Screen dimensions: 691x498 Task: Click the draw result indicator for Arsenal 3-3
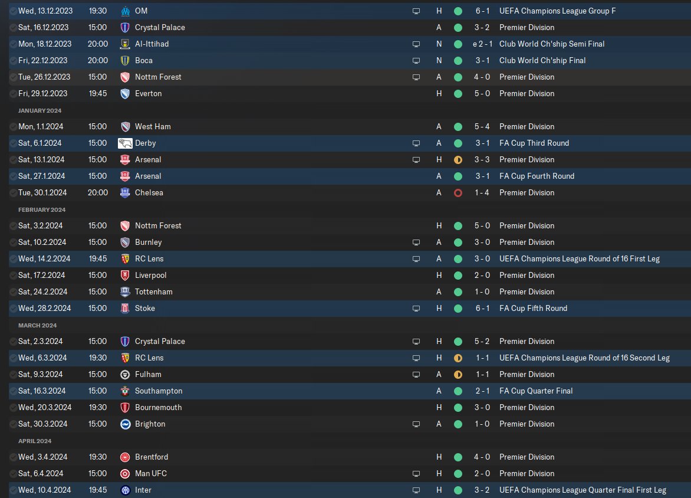coord(458,160)
